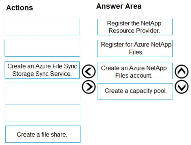The image size is (191, 145).
Task: Click empty slot directly below File Sync action
Action: (43, 91)
